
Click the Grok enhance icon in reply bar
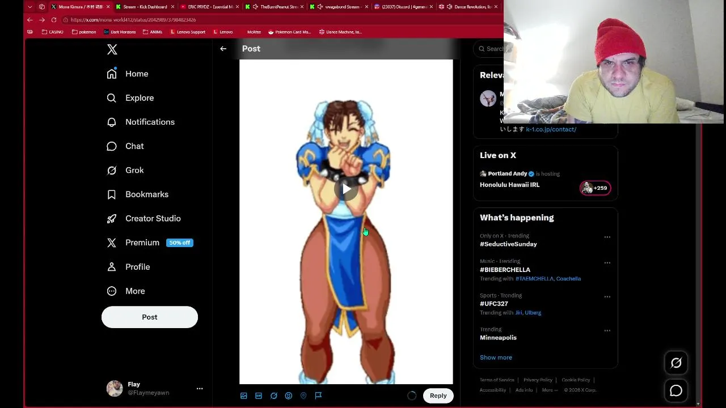click(x=273, y=396)
